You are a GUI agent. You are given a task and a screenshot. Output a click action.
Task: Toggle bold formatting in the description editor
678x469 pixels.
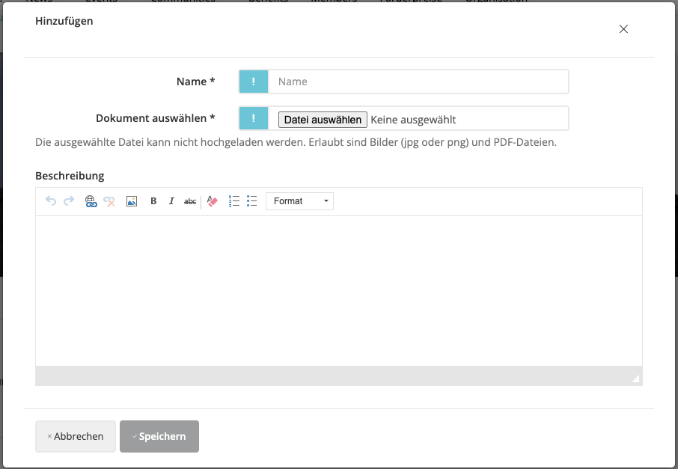pyautogui.click(x=153, y=201)
